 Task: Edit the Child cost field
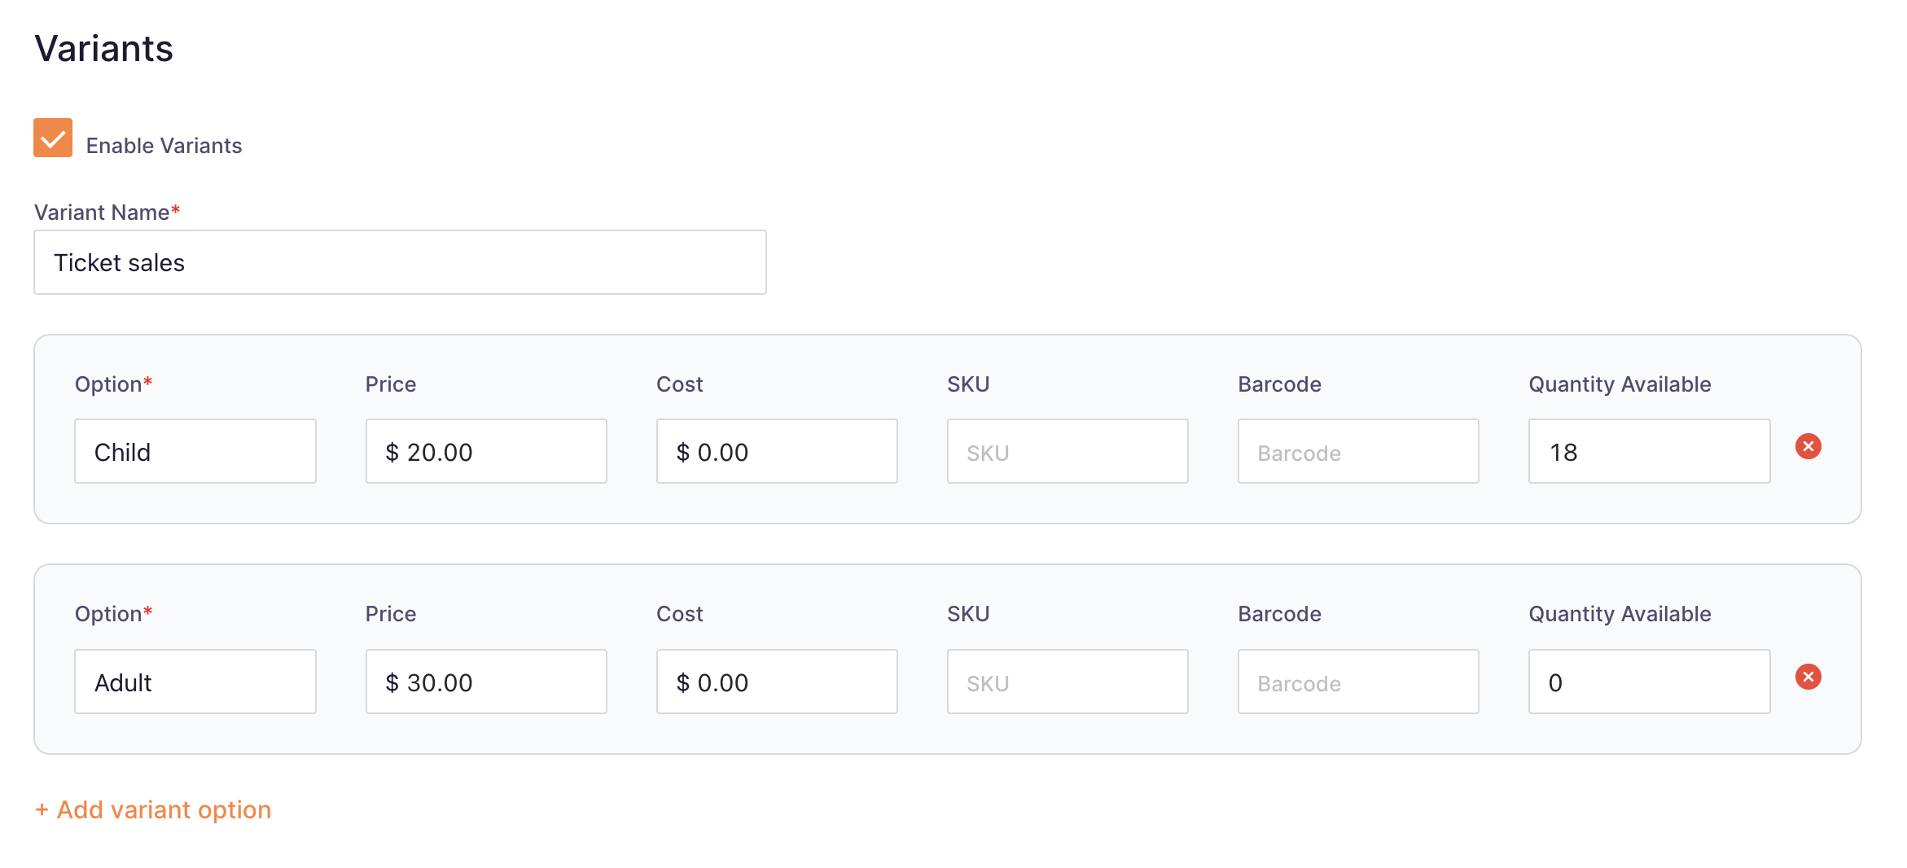pos(777,451)
